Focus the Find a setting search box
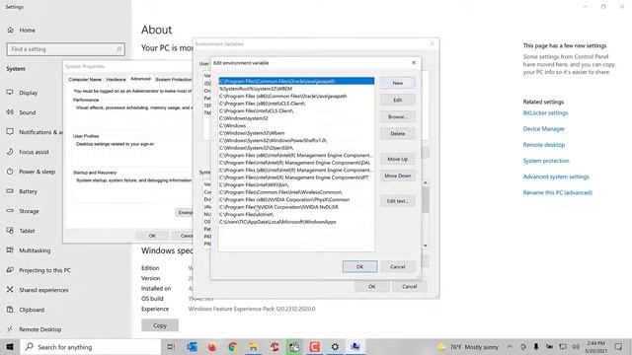This screenshot has width=632, height=355. (66, 49)
